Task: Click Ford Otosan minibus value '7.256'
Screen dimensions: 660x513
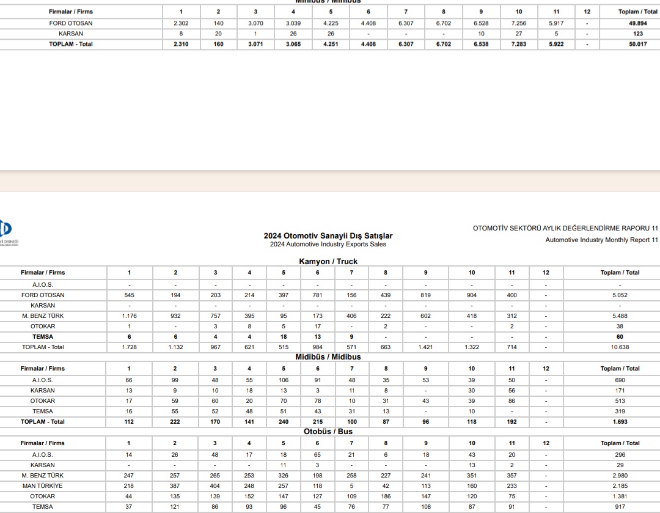Action: click(x=519, y=23)
